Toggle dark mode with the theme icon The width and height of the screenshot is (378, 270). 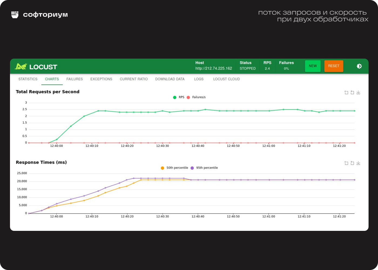tap(359, 66)
